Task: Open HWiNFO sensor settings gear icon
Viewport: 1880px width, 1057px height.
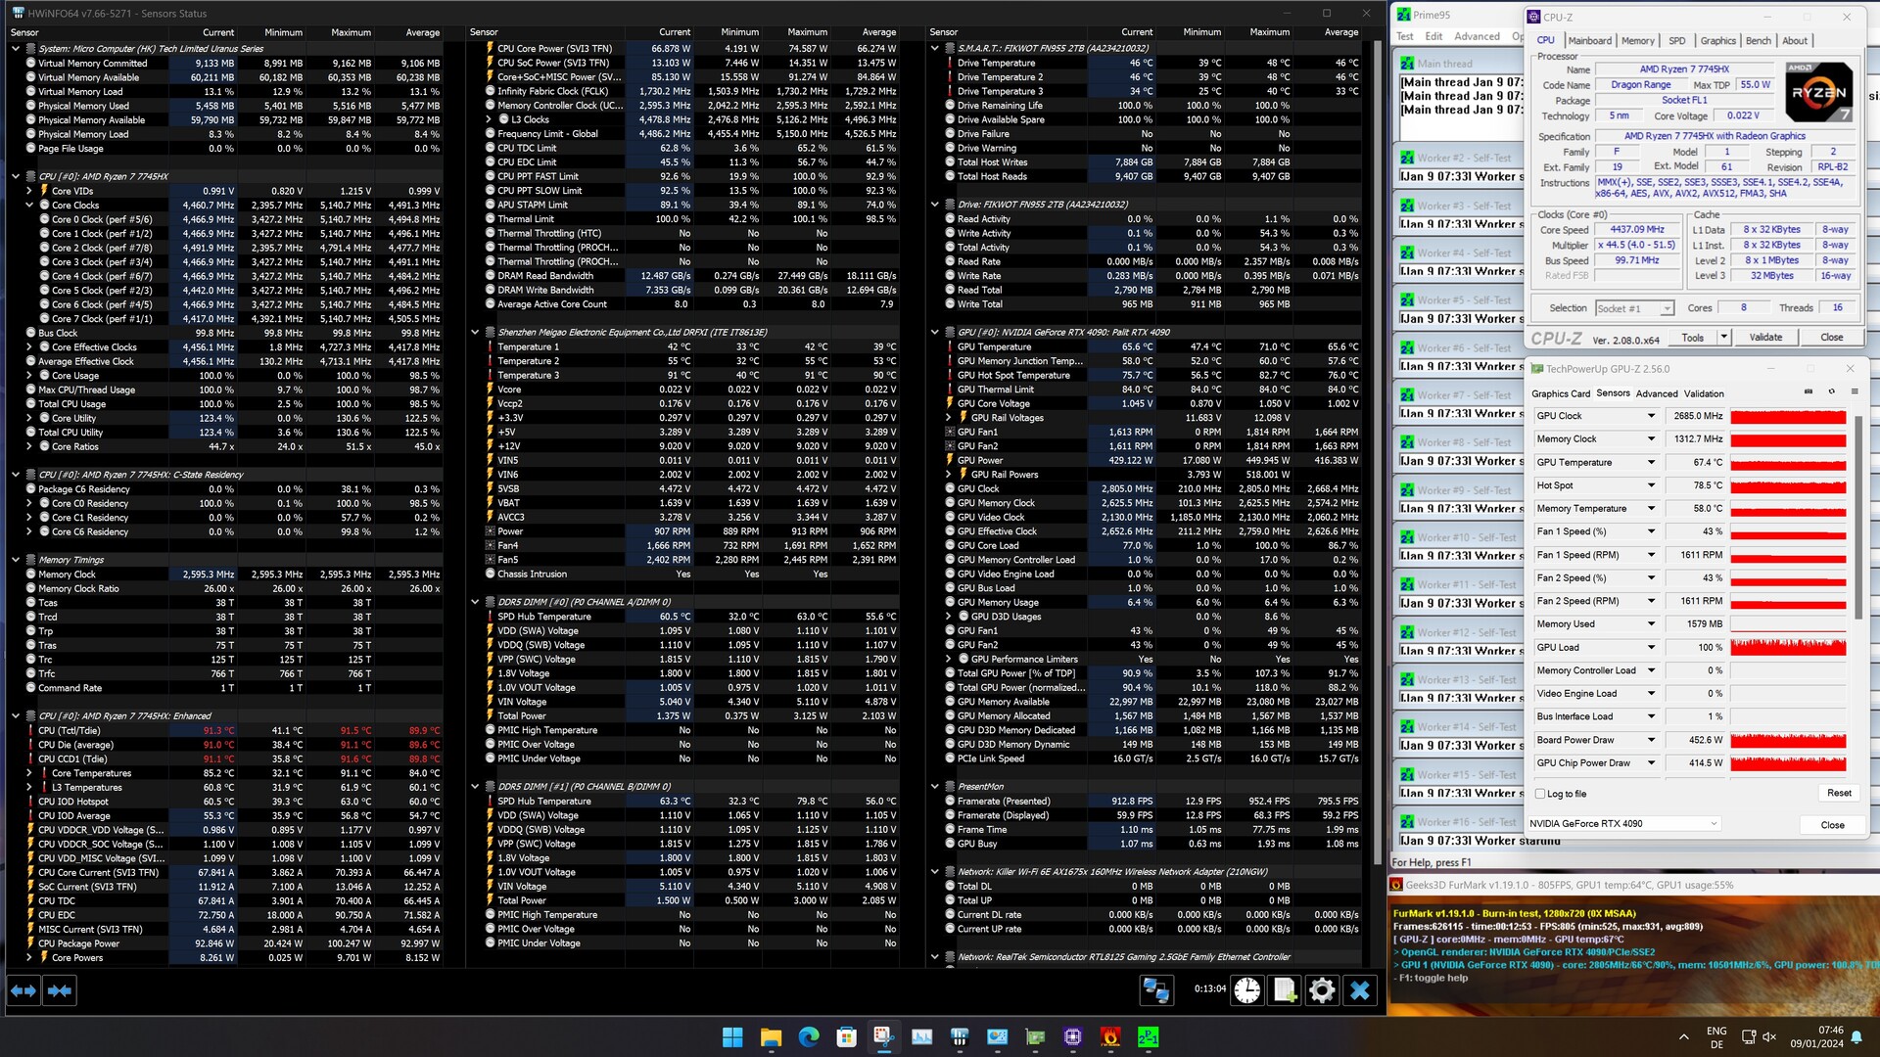Action: click(1321, 990)
